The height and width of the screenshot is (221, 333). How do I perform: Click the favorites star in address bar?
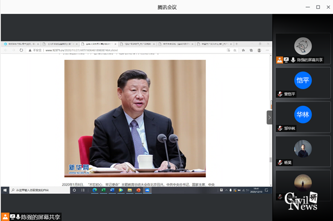click(x=235, y=50)
